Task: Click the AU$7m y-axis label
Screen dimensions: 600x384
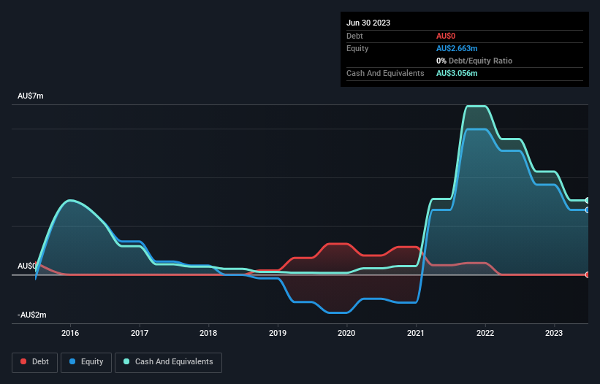Action: tap(30, 96)
